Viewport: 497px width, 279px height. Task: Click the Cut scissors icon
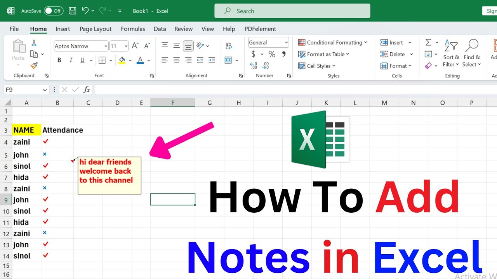click(x=34, y=43)
